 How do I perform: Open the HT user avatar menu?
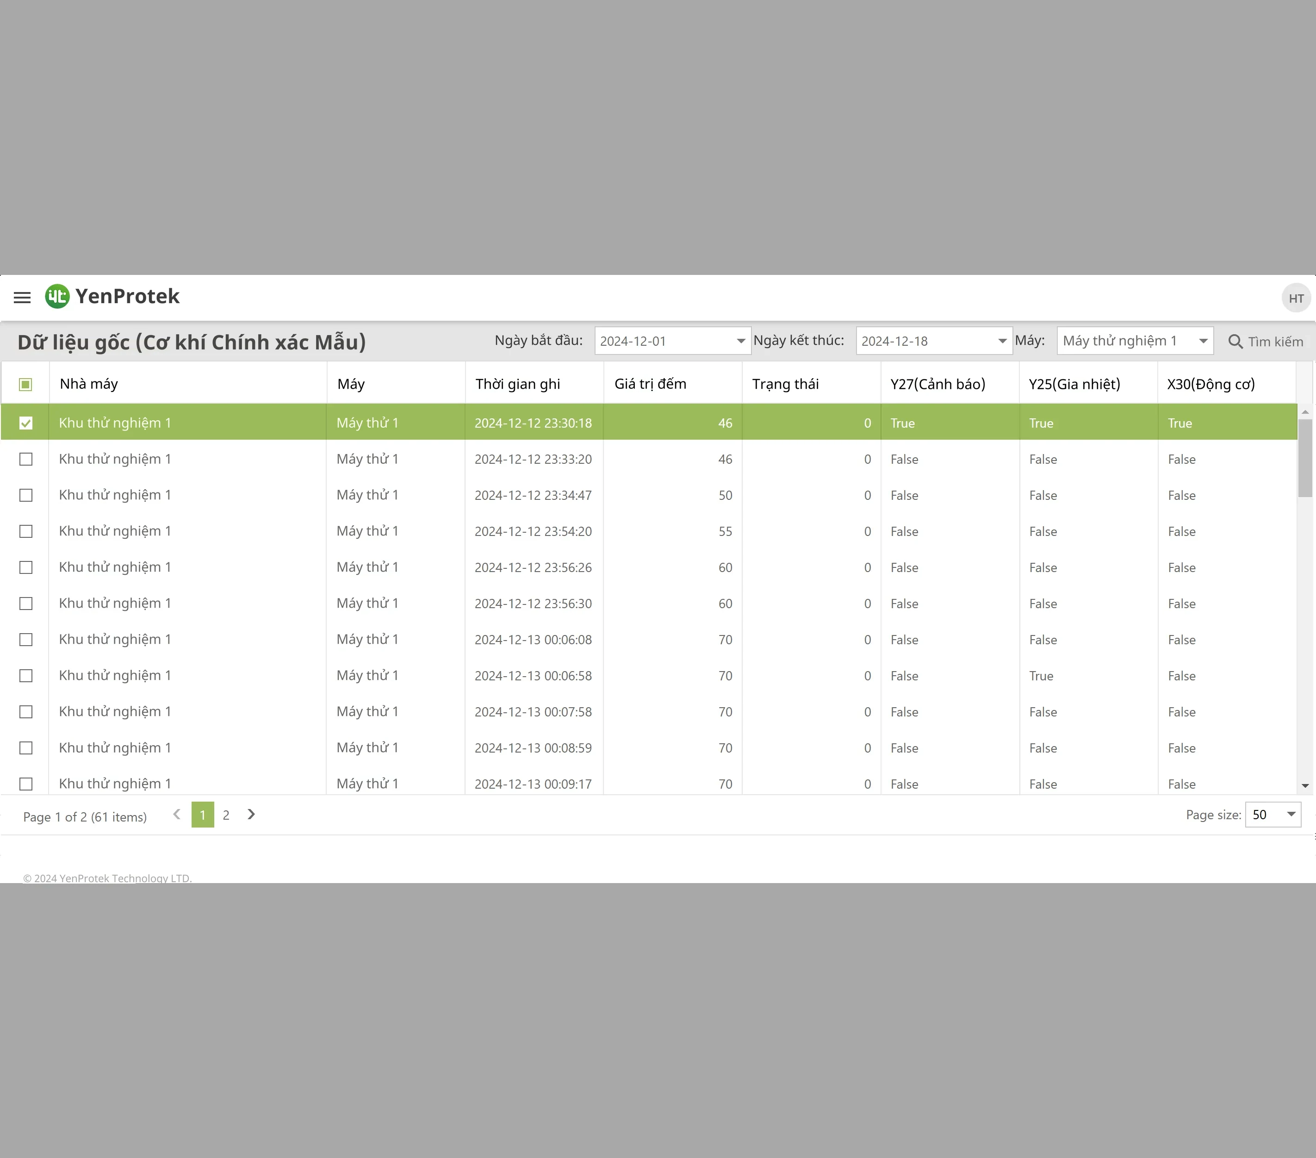[x=1296, y=298]
